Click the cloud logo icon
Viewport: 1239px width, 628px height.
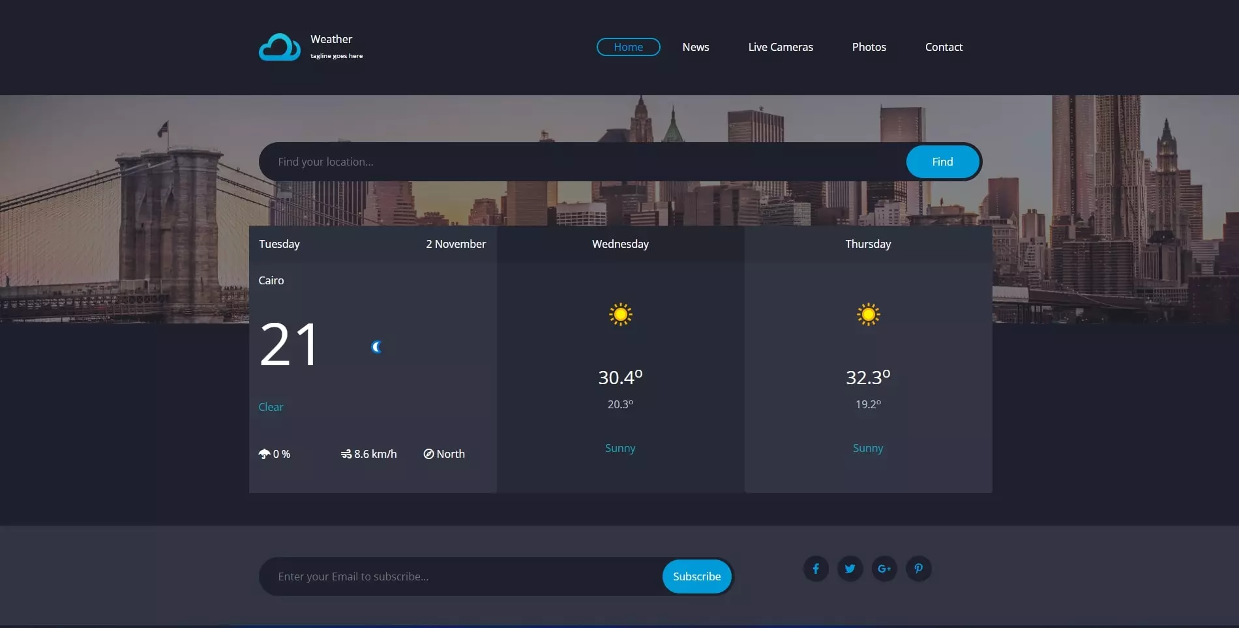[279, 47]
